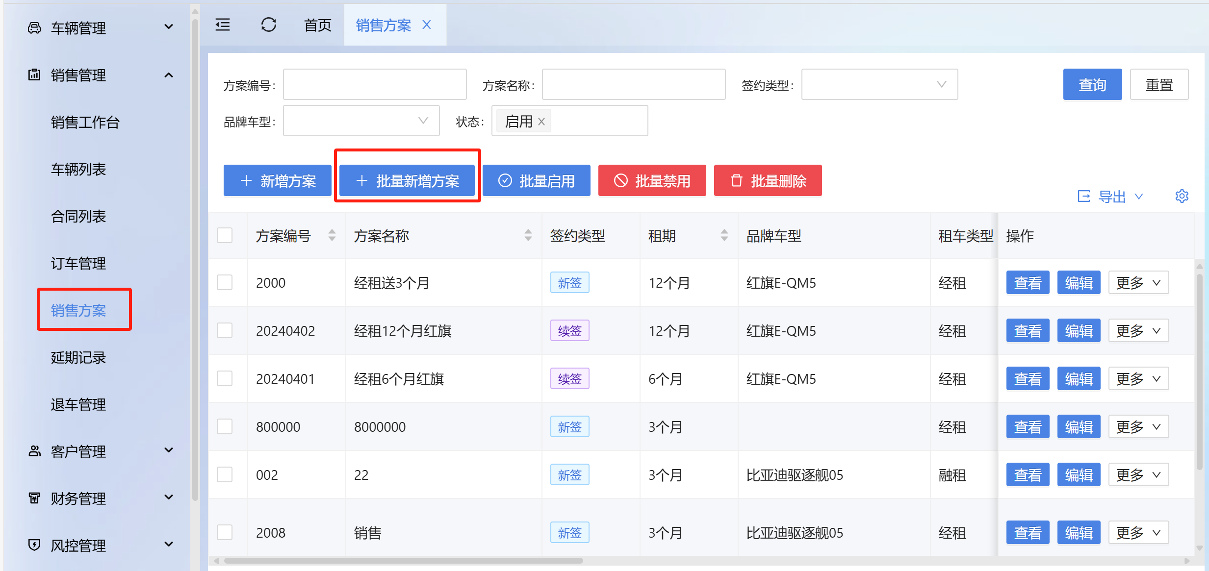Open table column settings gear icon
This screenshot has height=571, width=1209.
(x=1182, y=196)
